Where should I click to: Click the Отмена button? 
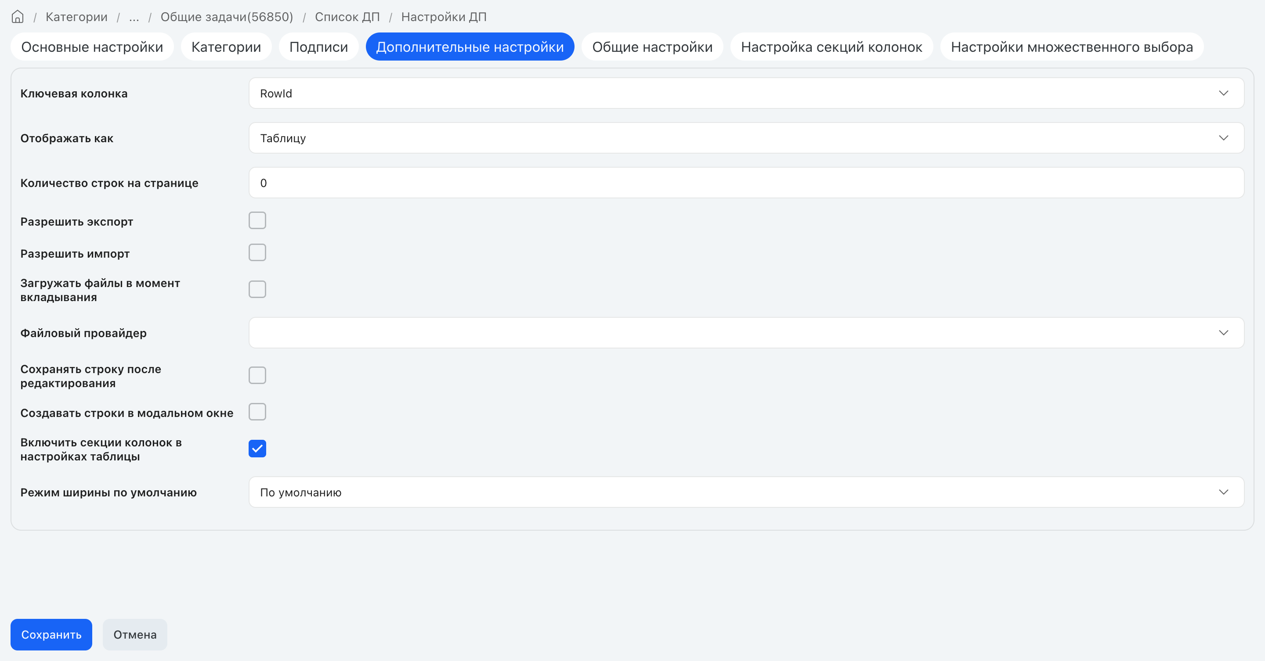pos(135,635)
